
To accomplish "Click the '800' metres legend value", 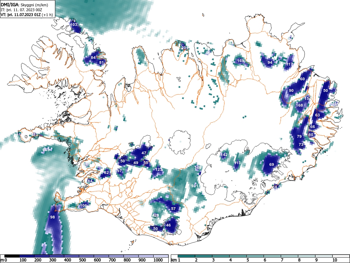I will click(127, 260).
